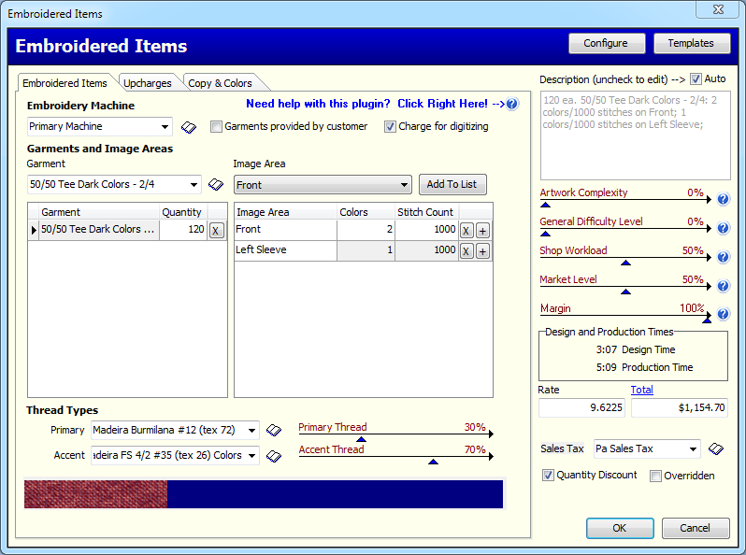Image resolution: width=746 pixels, height=555 pixels.
Task: Enable Garments provided by customer checkbox
Action: (217, 127)
